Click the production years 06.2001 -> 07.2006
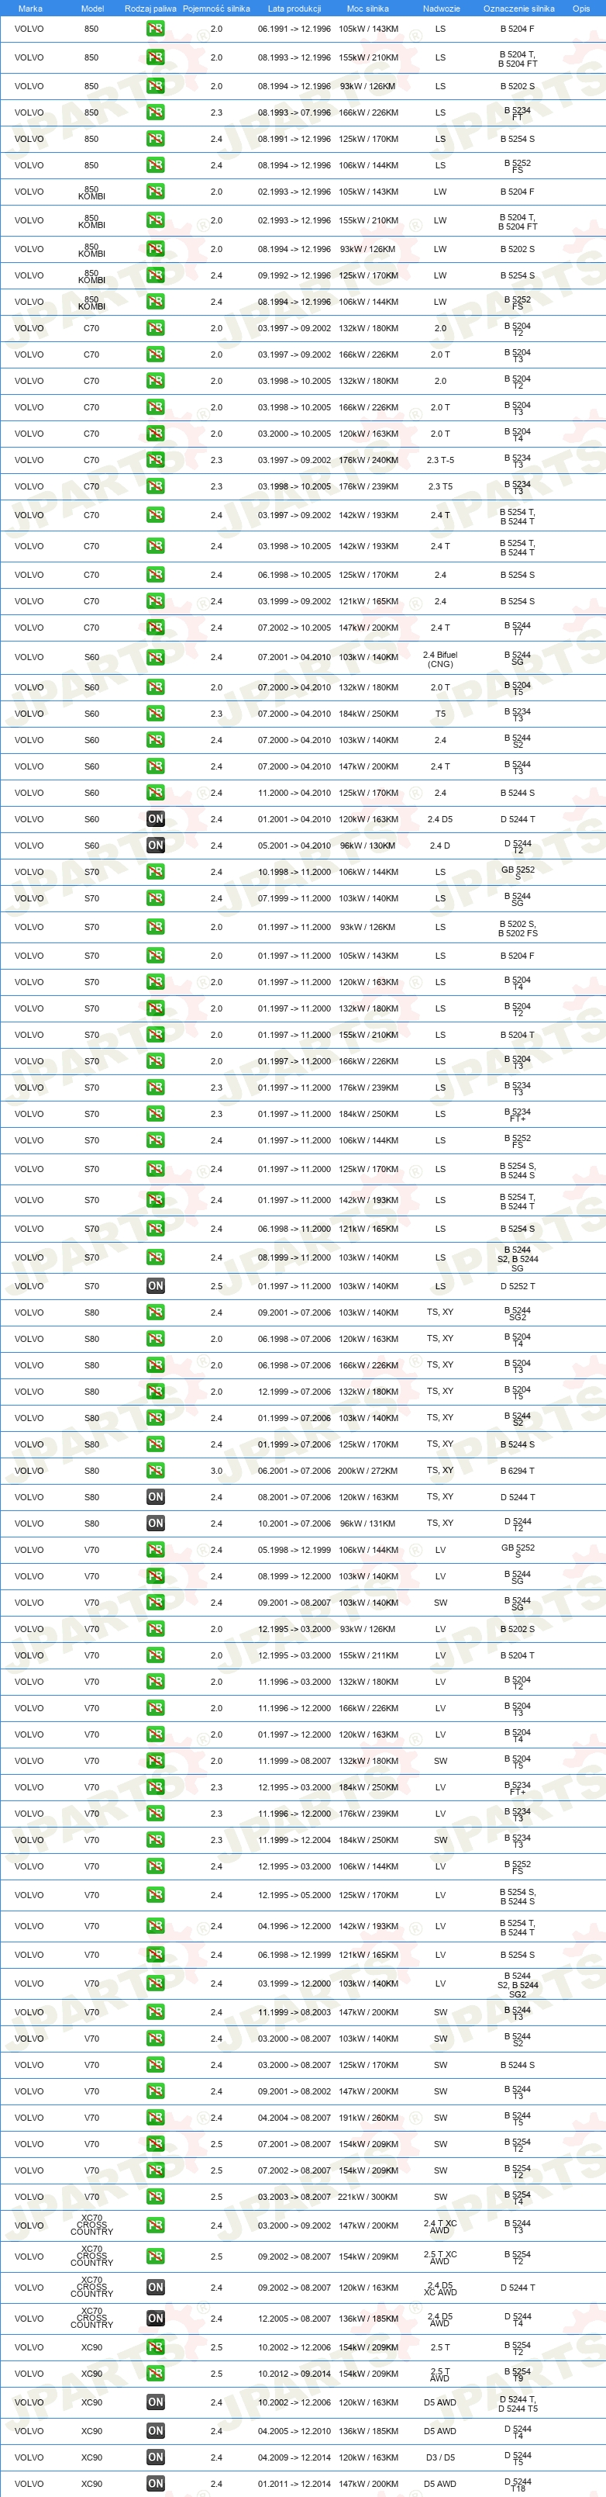This screenshot has height=2497, width=606. tap(294, 1471)
